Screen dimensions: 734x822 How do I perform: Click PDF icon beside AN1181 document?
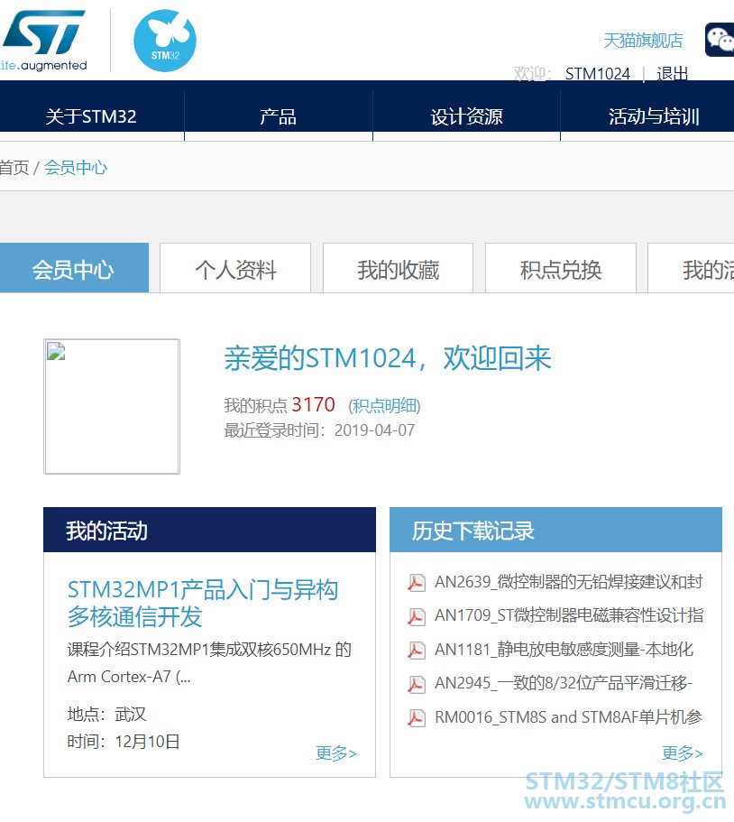417,650
